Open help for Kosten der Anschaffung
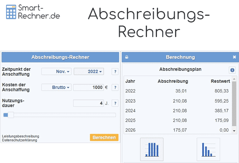239x163 pixels. 115,87
